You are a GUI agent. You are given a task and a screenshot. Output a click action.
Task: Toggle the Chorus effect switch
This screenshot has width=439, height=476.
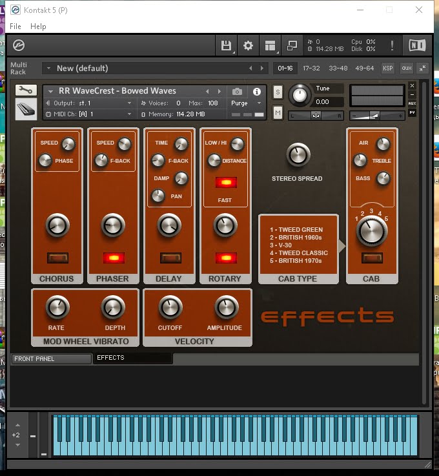pos(57,258)
